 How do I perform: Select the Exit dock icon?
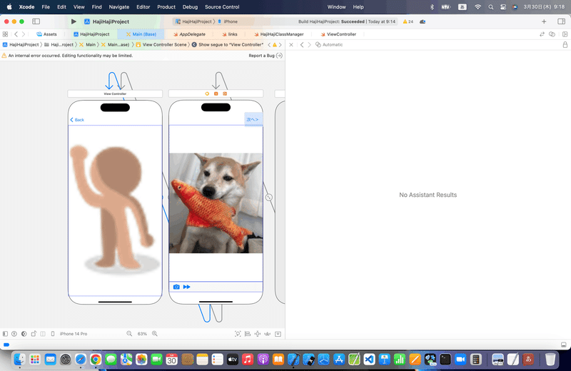tap(225, 93)
